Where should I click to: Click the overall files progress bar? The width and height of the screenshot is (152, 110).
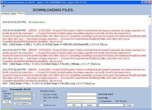82,98
